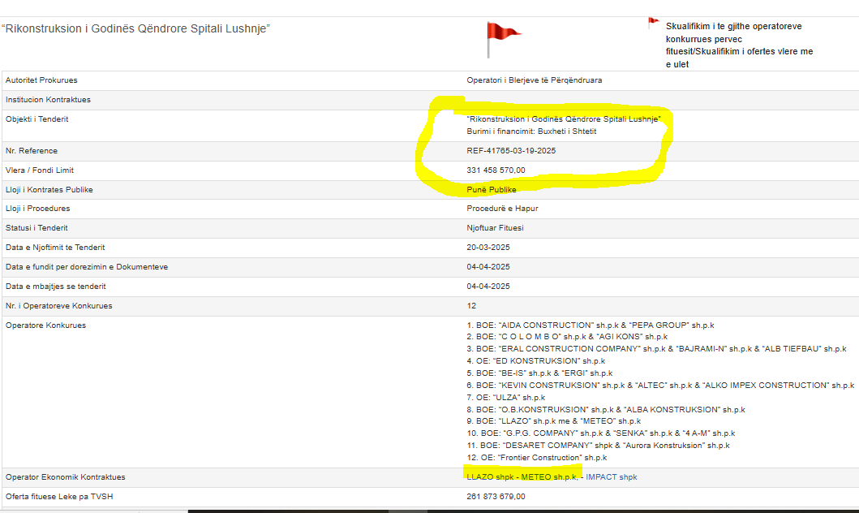Click the "AIDA CONSTRUCTION" operator entry
This screenshot has width=859, height=513.
(591, 325)
